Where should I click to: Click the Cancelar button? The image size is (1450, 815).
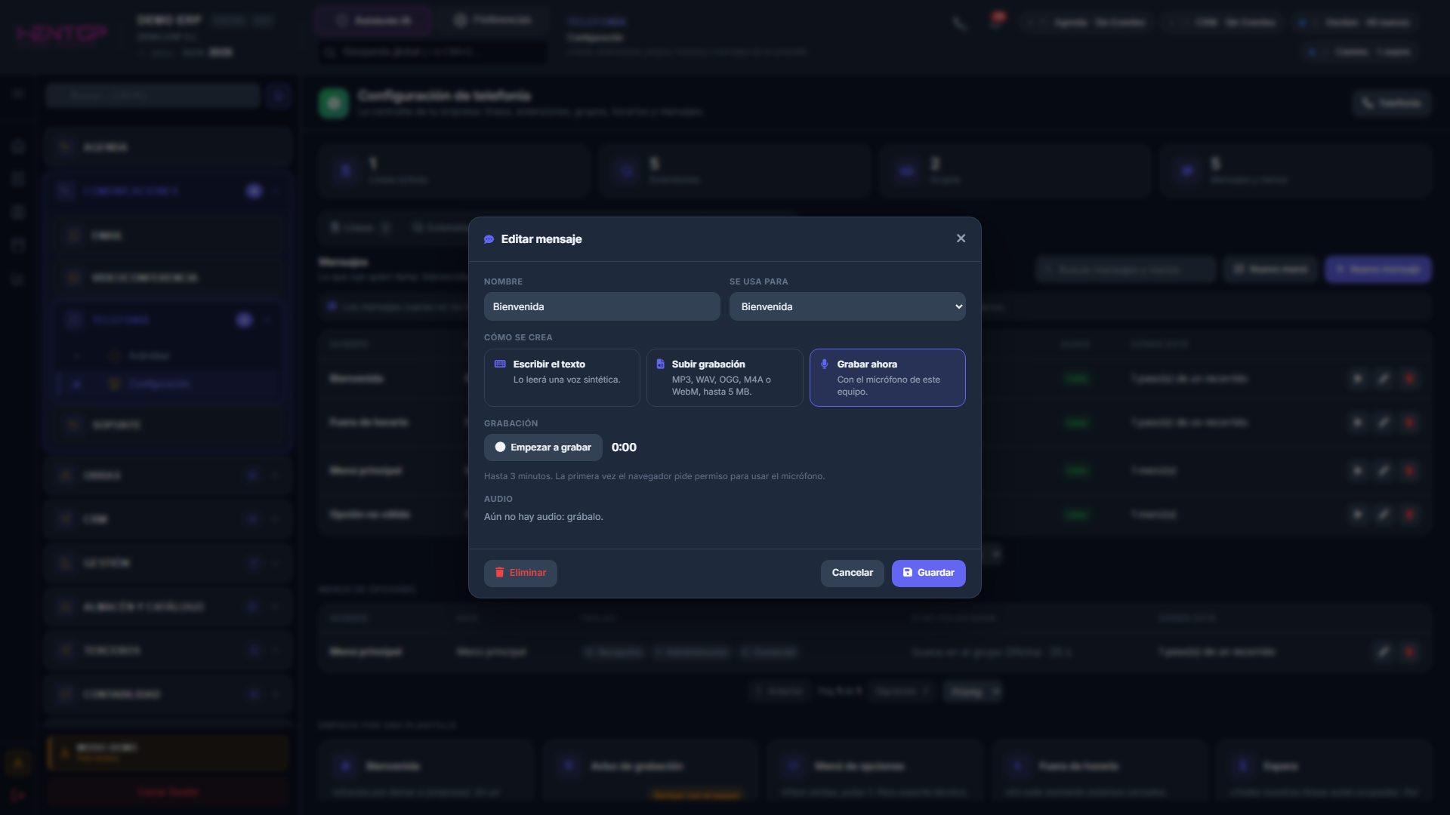click(852, 573)
